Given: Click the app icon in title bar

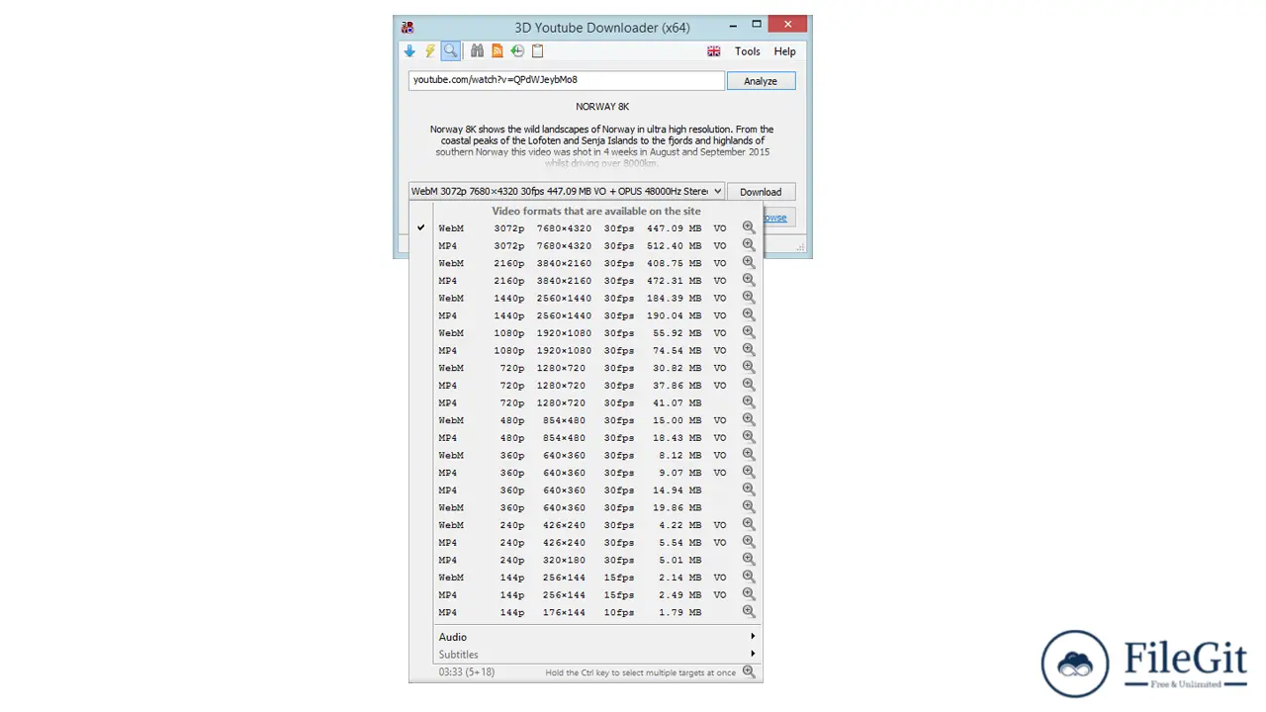Looking at the screenshot, I should pos(407,27).
